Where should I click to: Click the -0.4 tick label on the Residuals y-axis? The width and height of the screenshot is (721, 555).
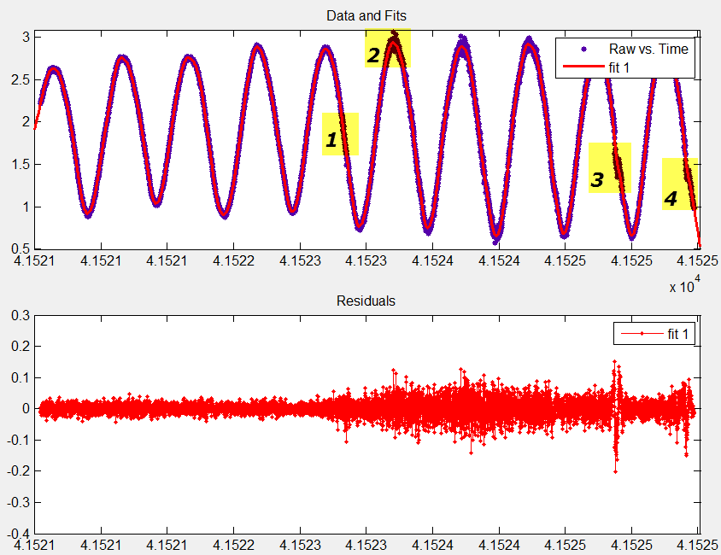[17, 533]
